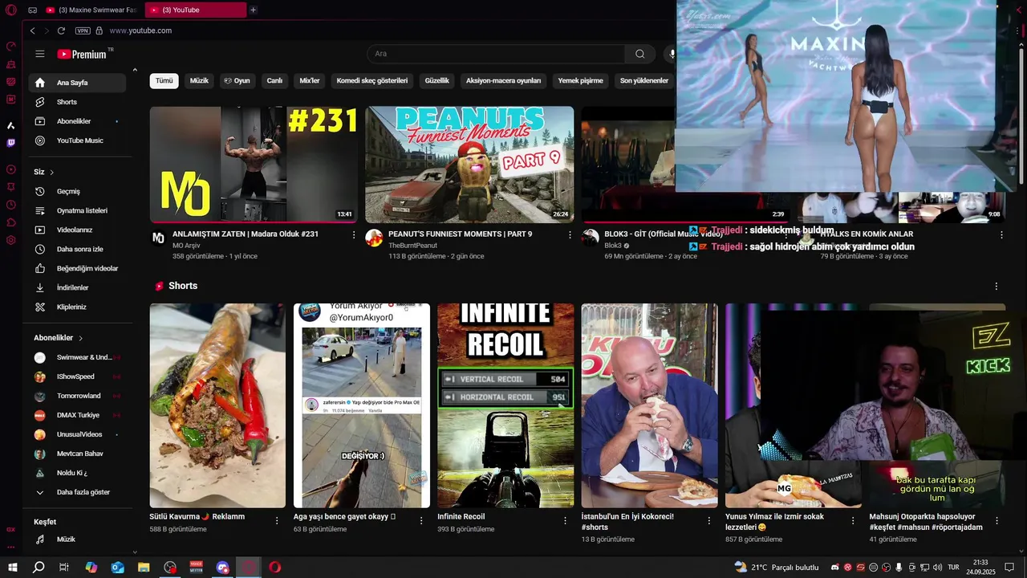This screenshot has width=1027, height=578.
Task: Open Klipleriniz
Action: [77, 307]
